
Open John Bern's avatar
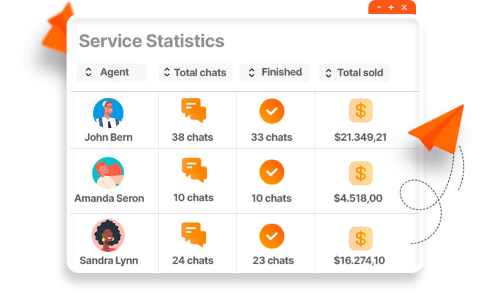108,113
